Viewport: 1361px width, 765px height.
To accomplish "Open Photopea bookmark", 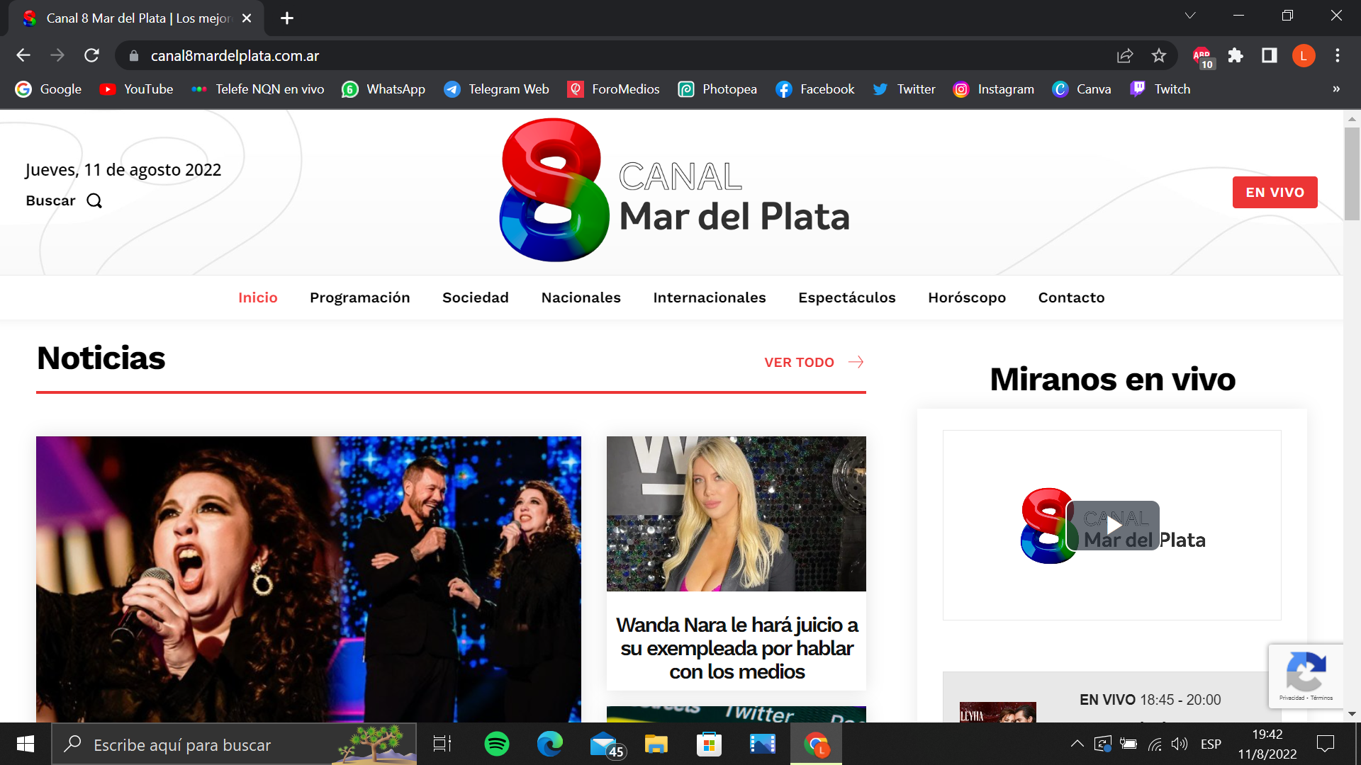I will point(717,89).
